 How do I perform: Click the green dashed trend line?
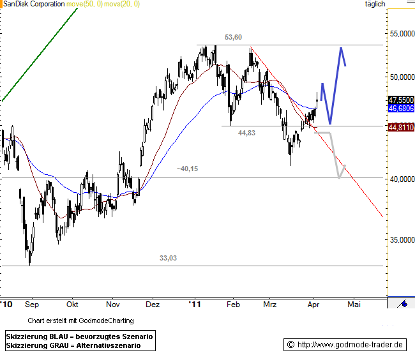(40, 55)
